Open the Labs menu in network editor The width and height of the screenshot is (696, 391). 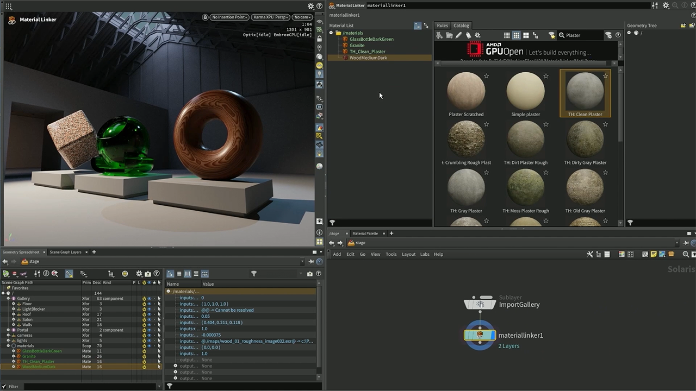coord(425,254)
